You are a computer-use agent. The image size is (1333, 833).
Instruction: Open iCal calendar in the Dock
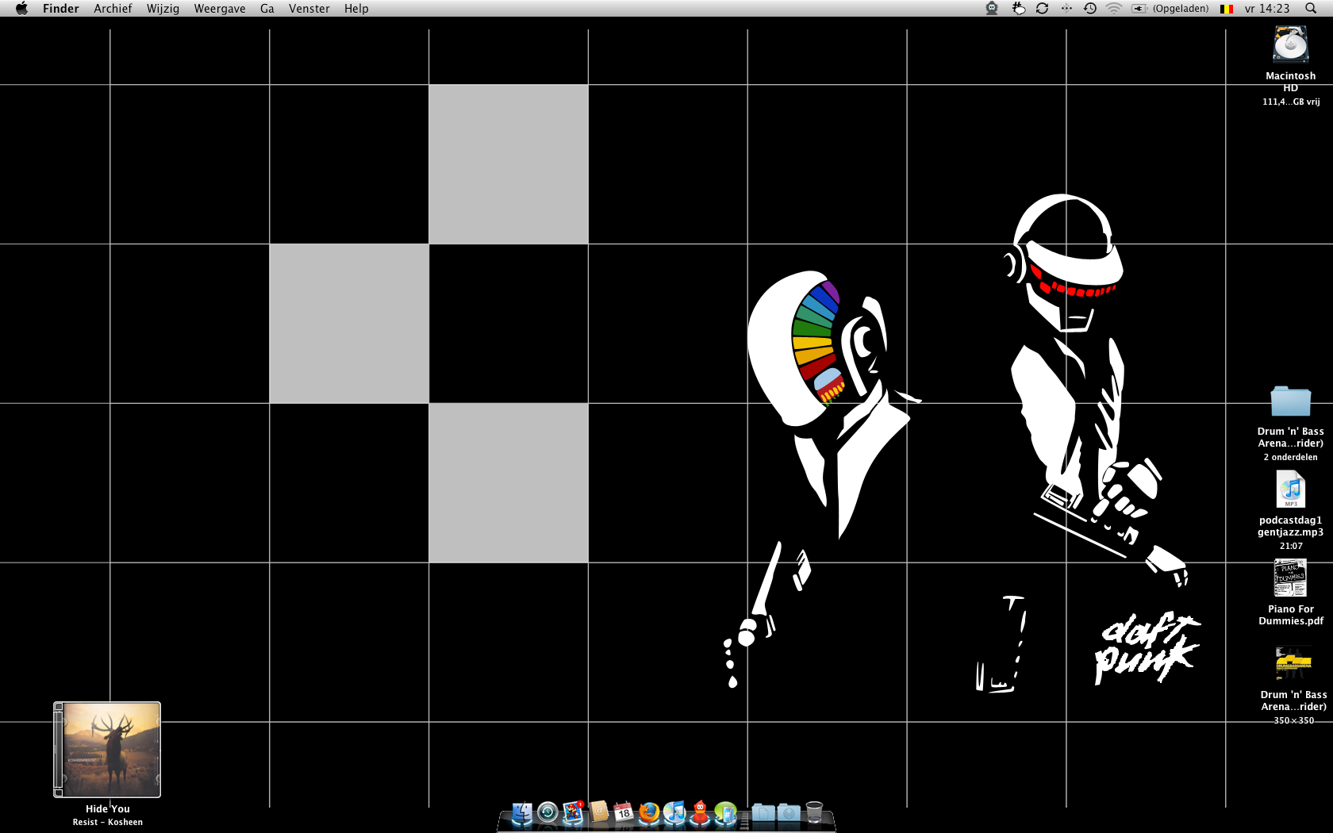624,812
